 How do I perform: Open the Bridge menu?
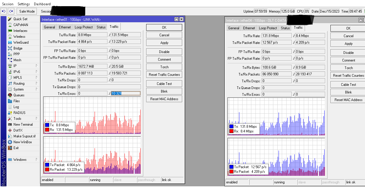click(18, 48)
